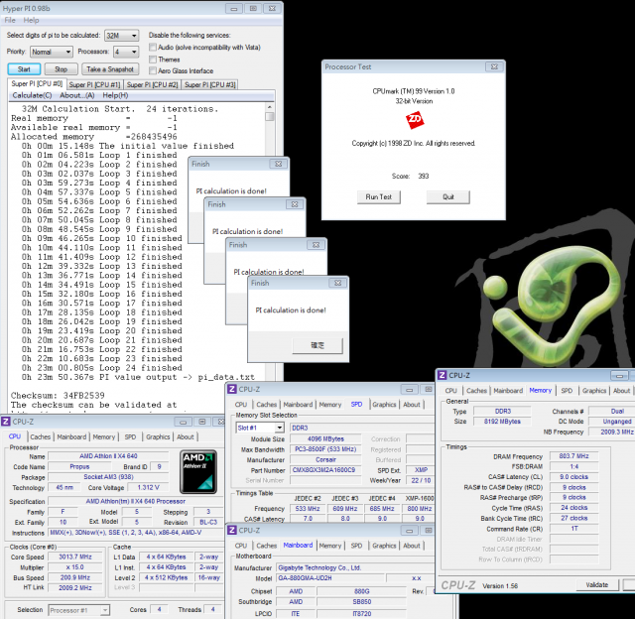Click the Score: 393 result text
The width and height of the screenshot is (635, 619).
pyautogui.click(x=410, y=177)
